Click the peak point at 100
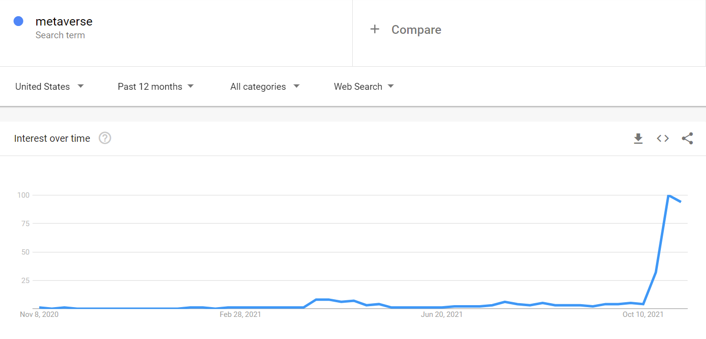 pos(668,195)
